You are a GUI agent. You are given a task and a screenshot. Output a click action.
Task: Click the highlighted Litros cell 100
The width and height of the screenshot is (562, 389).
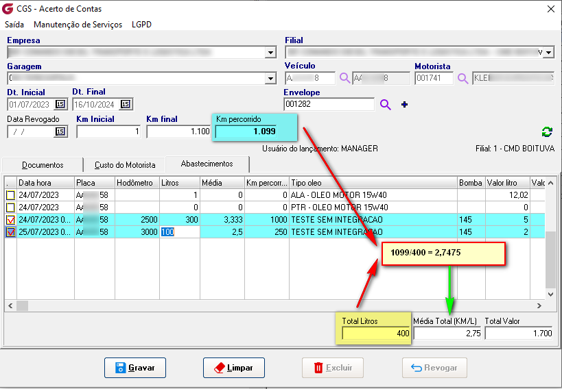click(x=180, y=232)
